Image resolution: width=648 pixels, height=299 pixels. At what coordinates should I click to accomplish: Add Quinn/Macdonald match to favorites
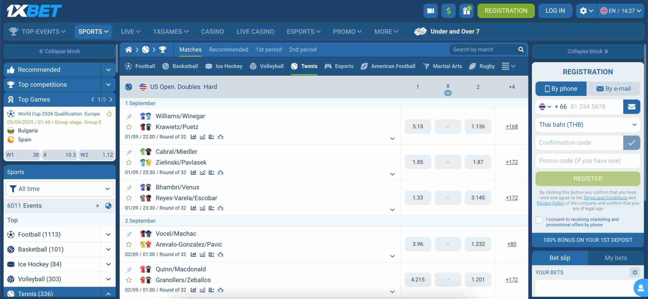(129, 280)
